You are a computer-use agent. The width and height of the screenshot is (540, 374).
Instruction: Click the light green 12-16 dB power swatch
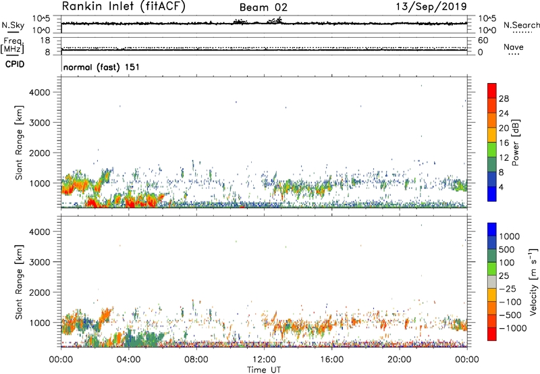coord(492,149)
